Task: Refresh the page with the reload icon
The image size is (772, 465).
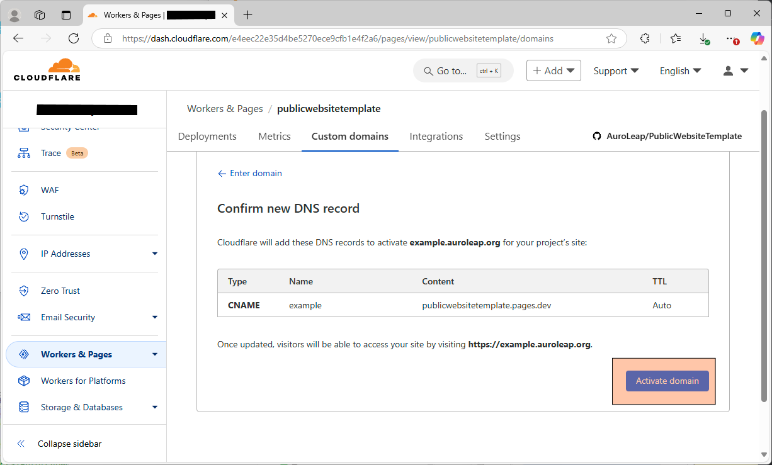Action: [74, 38]
